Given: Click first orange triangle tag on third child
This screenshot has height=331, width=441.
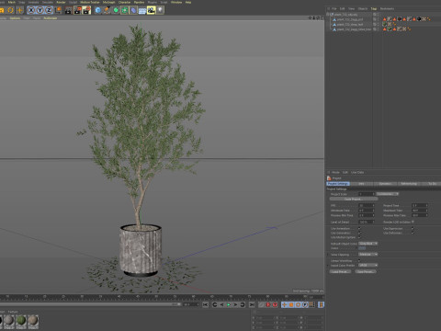Looking at the screenshot, I should (385, 29).
